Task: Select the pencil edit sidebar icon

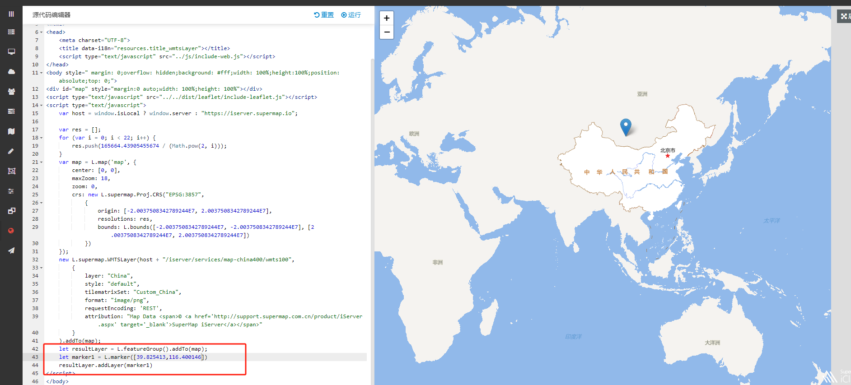Action: coord(11,151)
